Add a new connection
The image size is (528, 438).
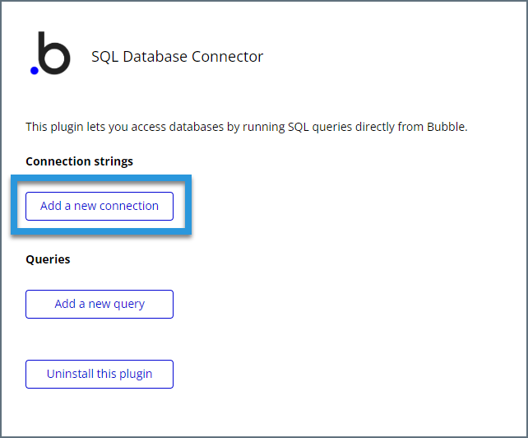(x=100, y=206)
